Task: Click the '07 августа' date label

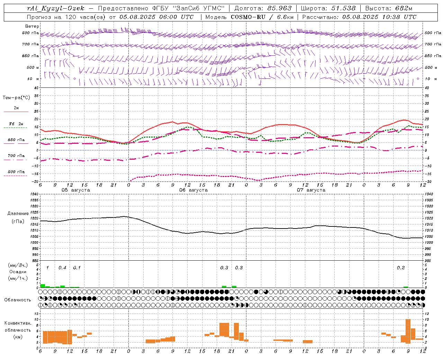Action: (311, 190)
